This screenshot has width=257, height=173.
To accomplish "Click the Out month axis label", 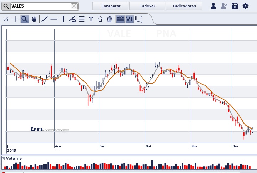I will pyautogui.click(x=148, y=146).
